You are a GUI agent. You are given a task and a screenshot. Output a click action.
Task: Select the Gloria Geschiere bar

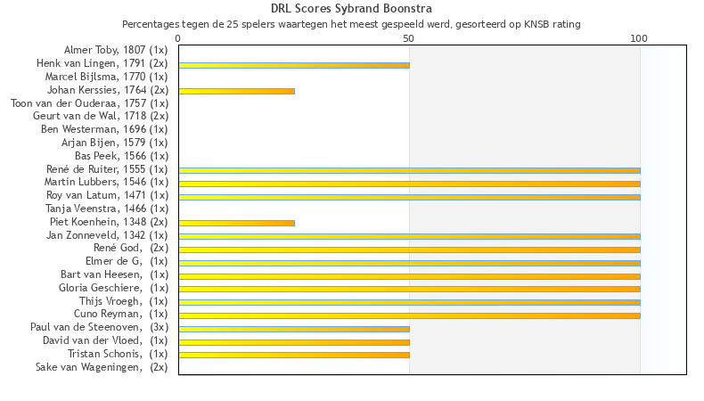[408, 289]
